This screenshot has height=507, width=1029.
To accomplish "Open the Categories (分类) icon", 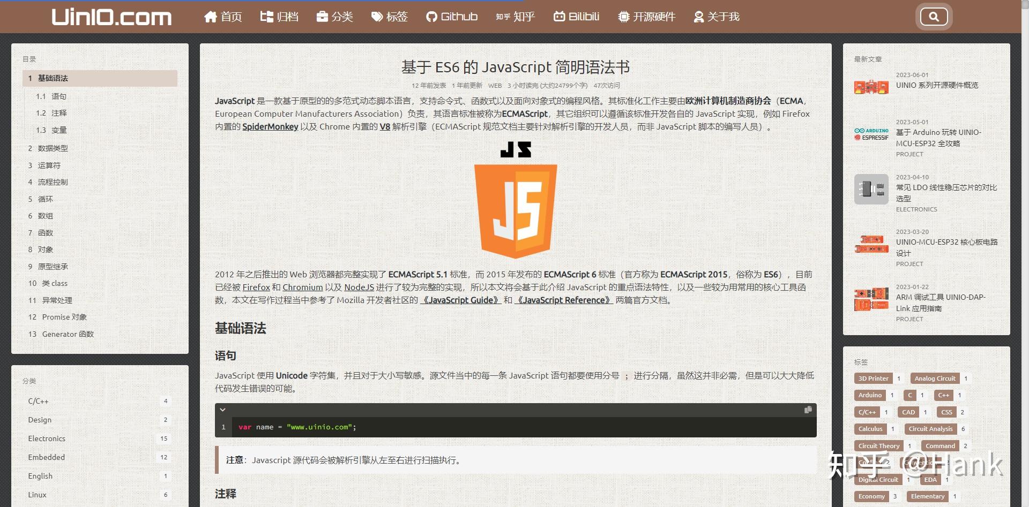I will (321, 17).
